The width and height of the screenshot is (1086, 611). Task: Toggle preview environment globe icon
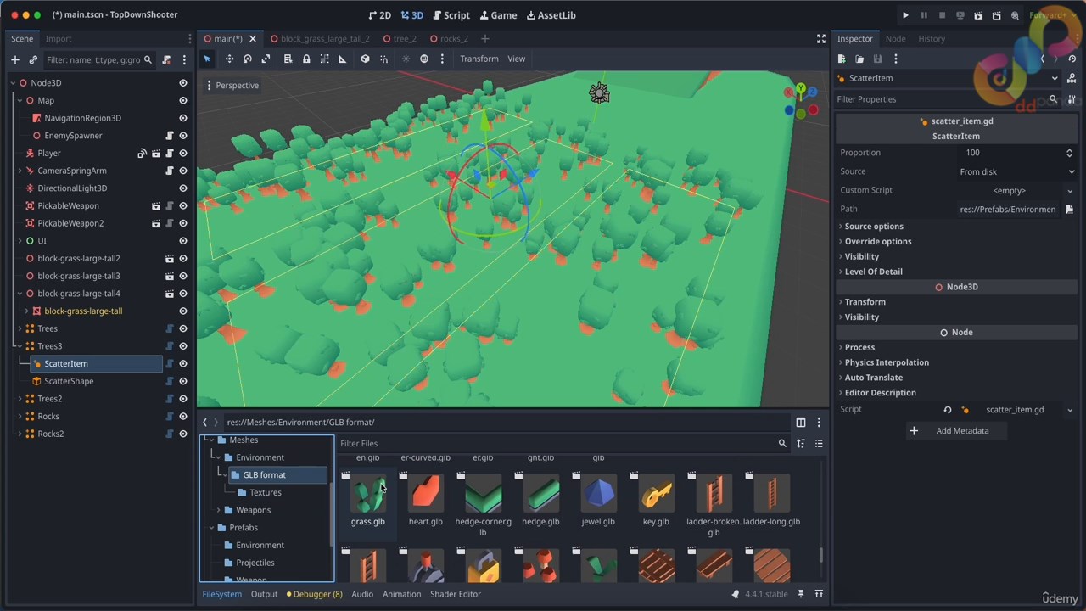424,59
